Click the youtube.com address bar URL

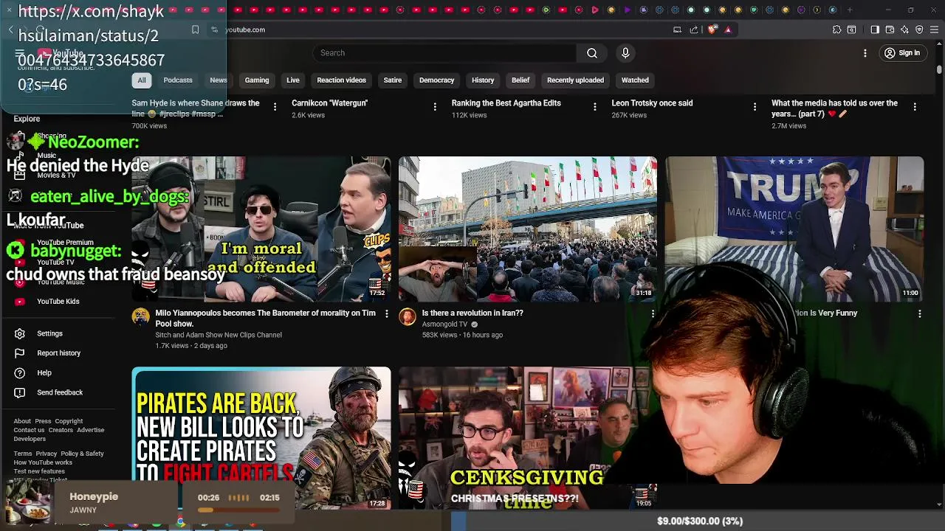(244, 29)
